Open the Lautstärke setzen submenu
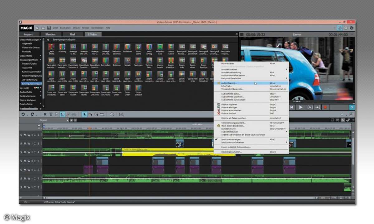Viewport: 374px width, 224px height. click(251, 69)
